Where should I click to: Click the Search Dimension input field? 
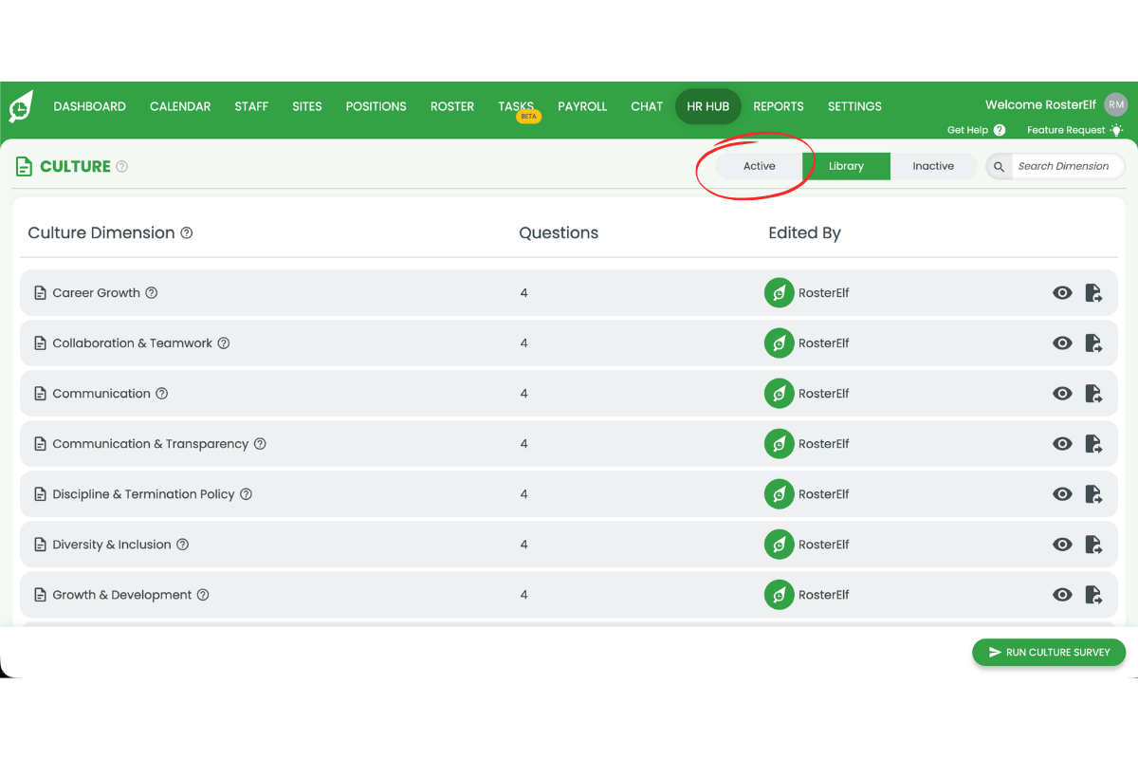pos(1066,166)
